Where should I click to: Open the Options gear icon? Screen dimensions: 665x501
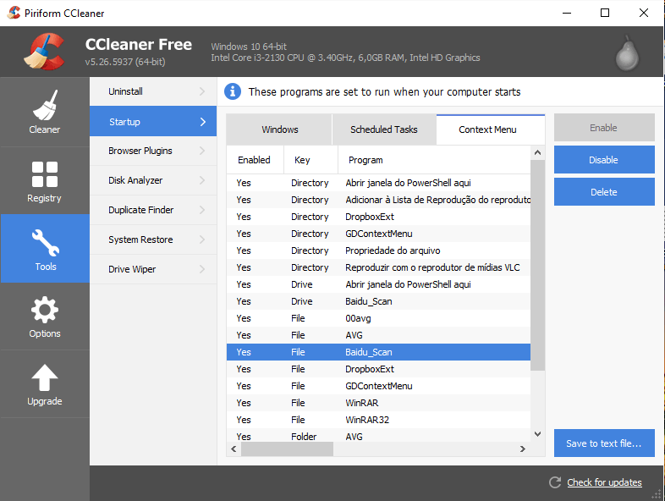45,310
